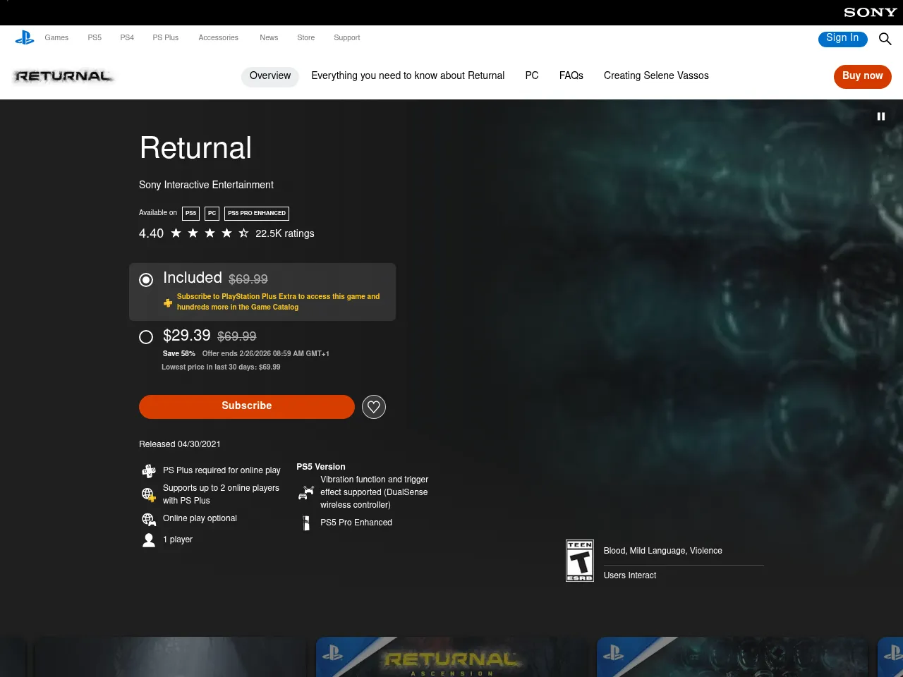
Task: Click the 1 player person icon
Action: pyautogui.click(x=148, y=539)
